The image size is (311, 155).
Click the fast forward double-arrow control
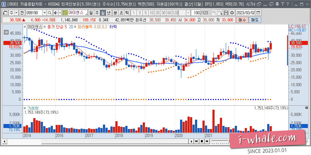(207, 141)
